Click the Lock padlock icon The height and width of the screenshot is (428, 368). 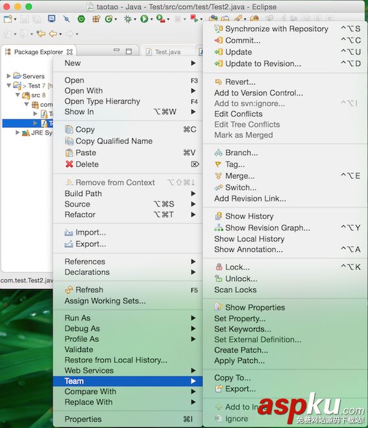219,267
